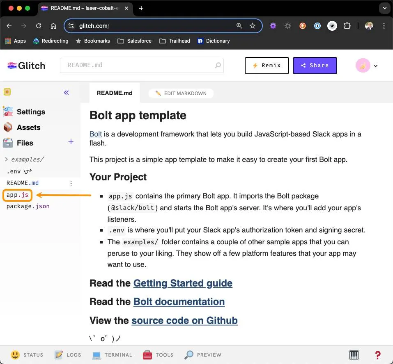The image size is (393, 364).
Task: Open the Tools menu via toolbox icon
Action: coord(158,355)
